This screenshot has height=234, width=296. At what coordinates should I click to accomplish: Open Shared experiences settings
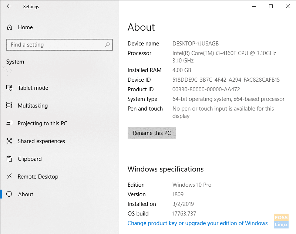pyautogui.click(x=41, y=141)
